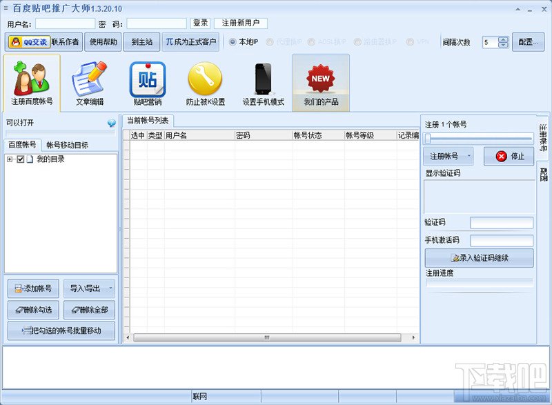Click the 添加帐号 add account button
Screen dimensions: 552x405
[33, 288]
